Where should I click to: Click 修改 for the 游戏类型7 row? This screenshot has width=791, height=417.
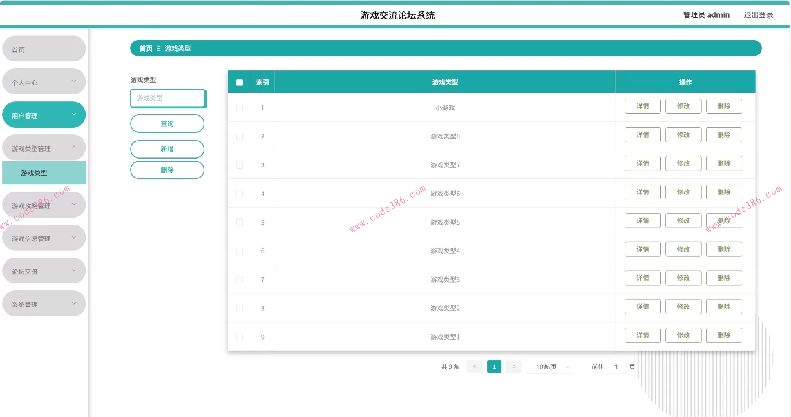point(683,163)
